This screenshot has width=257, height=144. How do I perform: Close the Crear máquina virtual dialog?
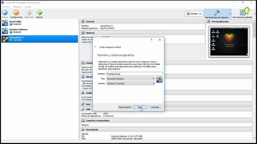tap(160, 40)
